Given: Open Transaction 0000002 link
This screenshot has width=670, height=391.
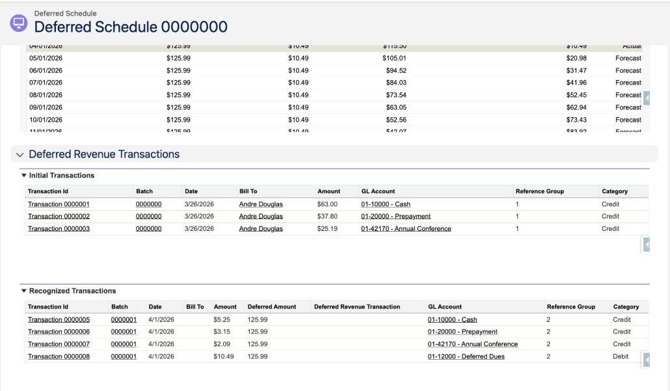Looking at the screenshot, I should pyautogui.click(x=59, y=216).
